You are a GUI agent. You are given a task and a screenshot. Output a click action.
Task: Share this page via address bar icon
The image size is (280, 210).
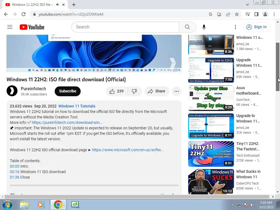[x=228, y=14]
